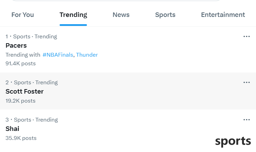Click the '1 · Sports · Trending' label
This screenshot has height=152, width=256.
[31, 37]
